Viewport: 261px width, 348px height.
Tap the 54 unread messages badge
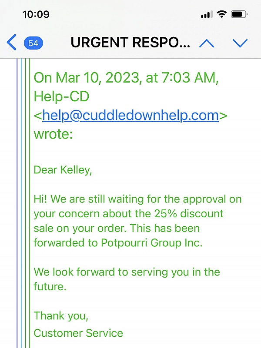coord(33,43)
